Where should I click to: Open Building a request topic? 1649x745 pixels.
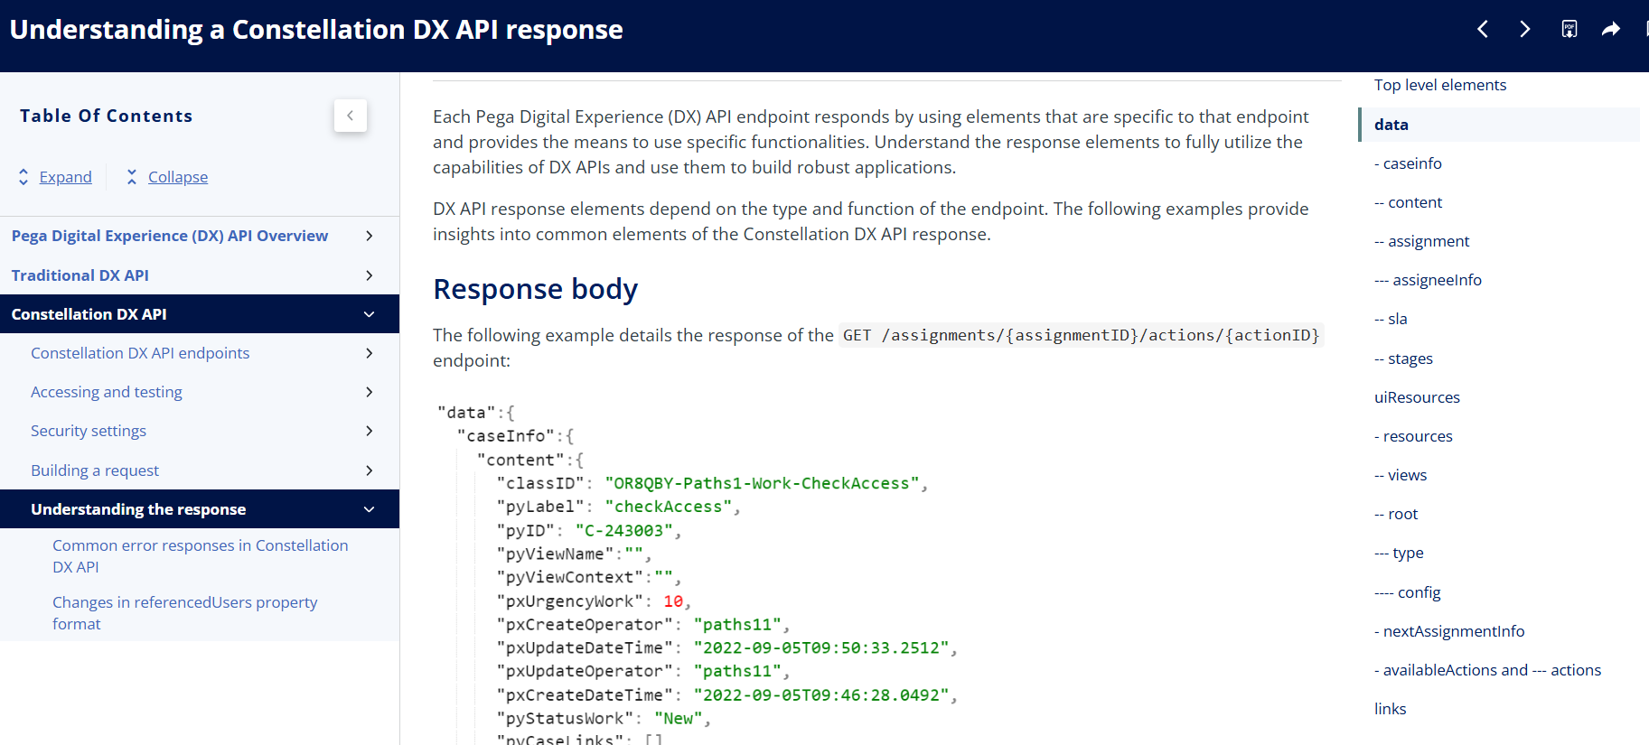[95, 470]
